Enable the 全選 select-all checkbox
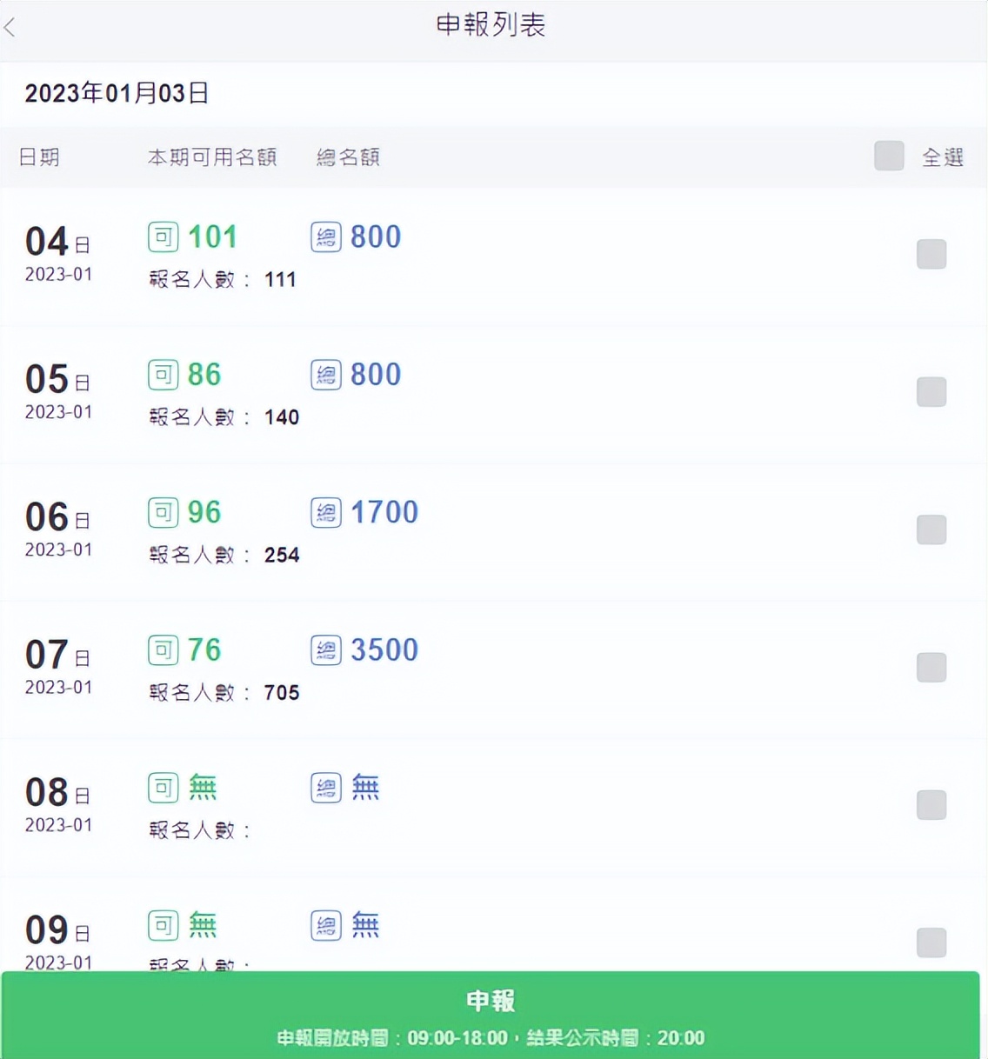 tap(889, 157)
